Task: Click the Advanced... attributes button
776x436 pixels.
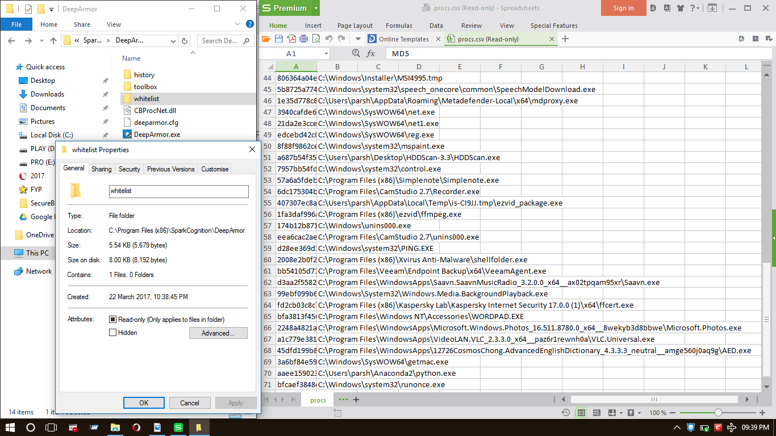Action: [x=218, y=333]
